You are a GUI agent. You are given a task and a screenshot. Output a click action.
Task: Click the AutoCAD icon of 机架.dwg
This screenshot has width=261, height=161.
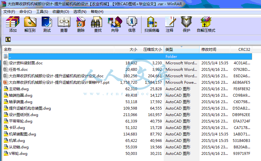6,141
